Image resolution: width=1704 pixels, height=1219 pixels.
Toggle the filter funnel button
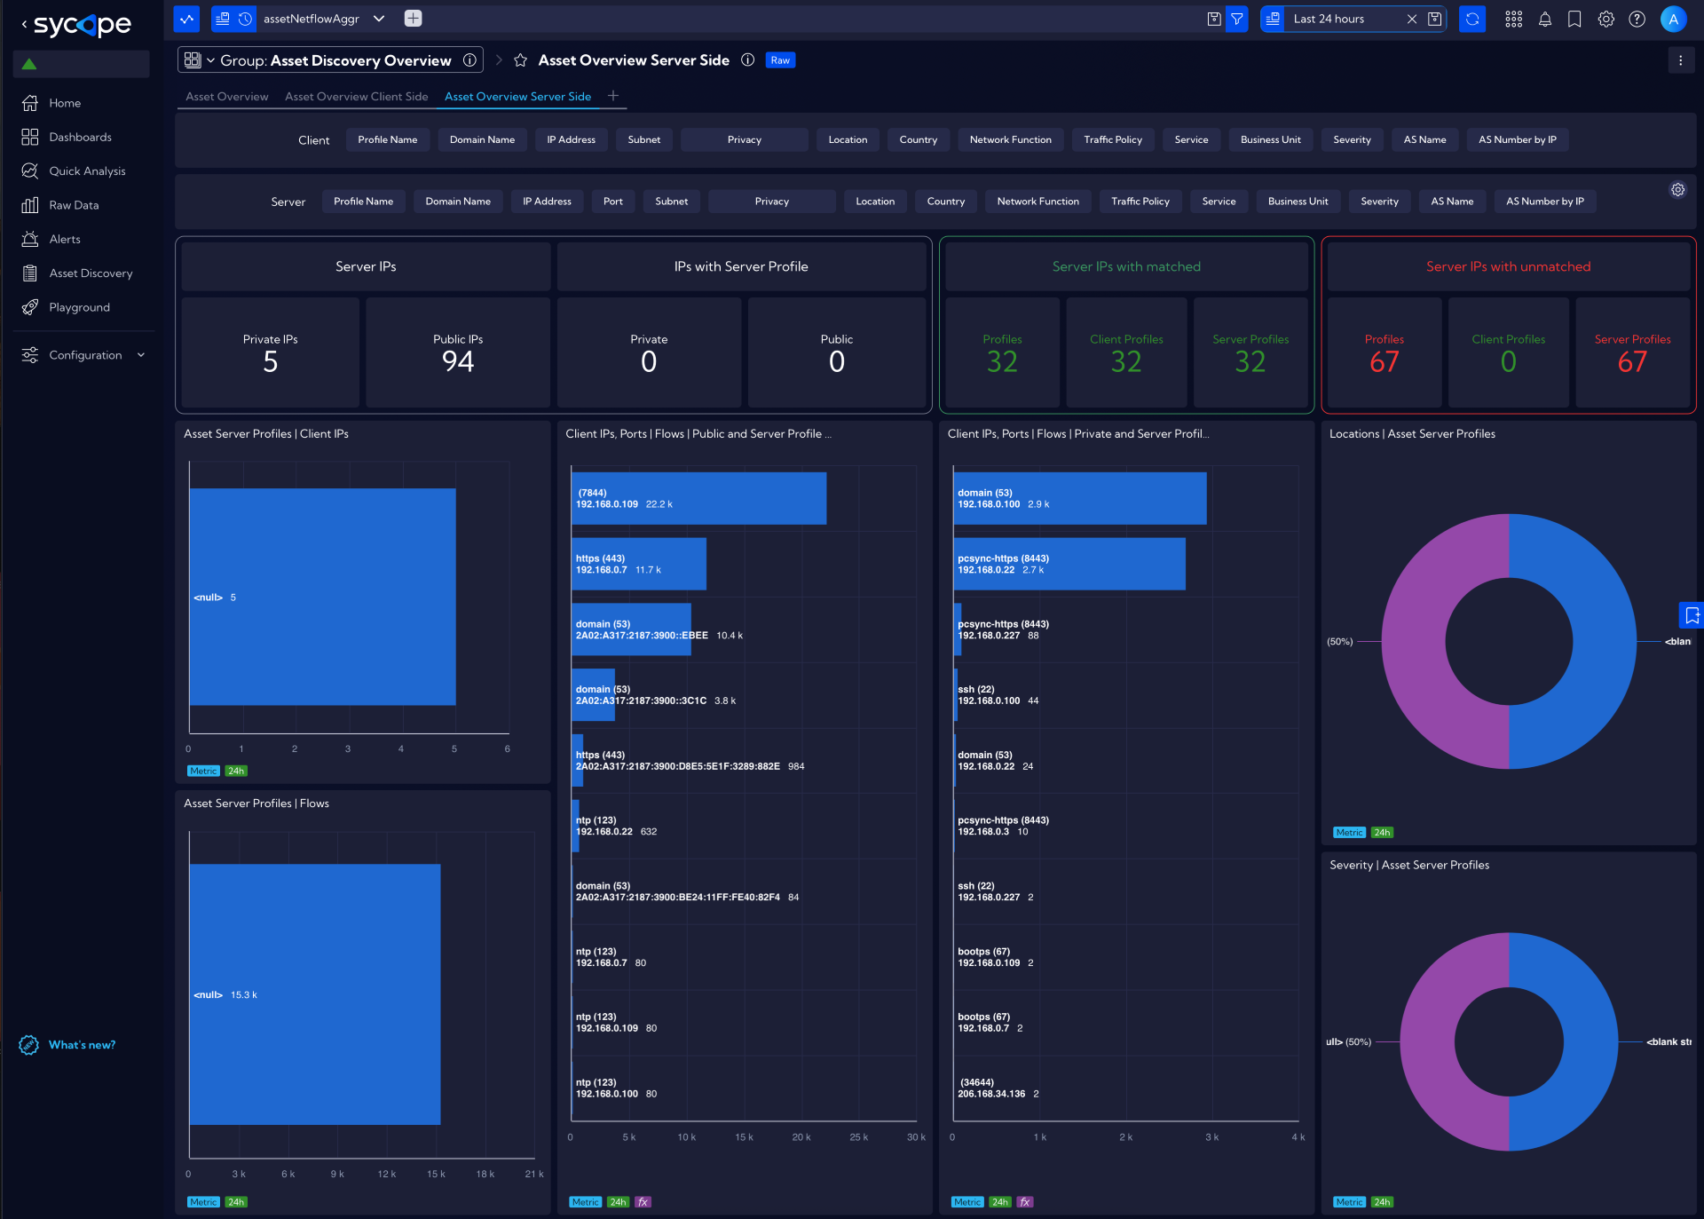point(1237,19)
